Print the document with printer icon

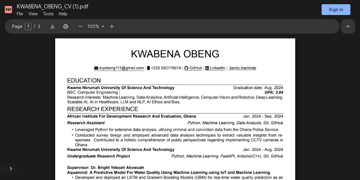click(66, 26)
